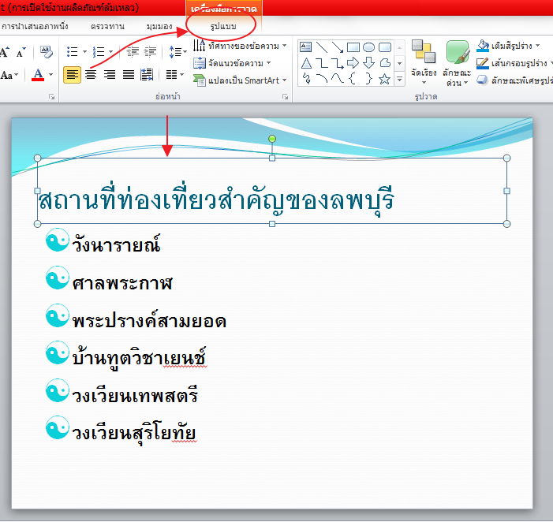Viewport: 553px width, 522px height.
Task: Select the Arc shape
Action: pos(322,78)
